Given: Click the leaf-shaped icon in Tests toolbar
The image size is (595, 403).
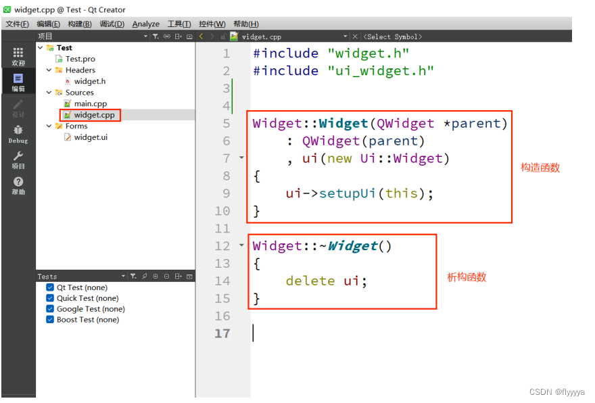Looking at the screenshot, I should [x=144, y=276].
